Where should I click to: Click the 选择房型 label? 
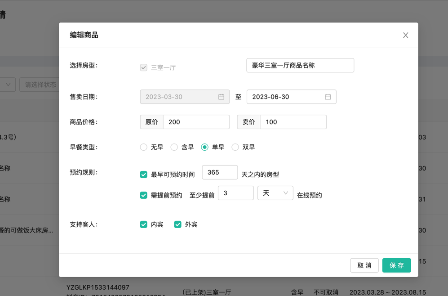pyautogui.click(x=84, y=66)
